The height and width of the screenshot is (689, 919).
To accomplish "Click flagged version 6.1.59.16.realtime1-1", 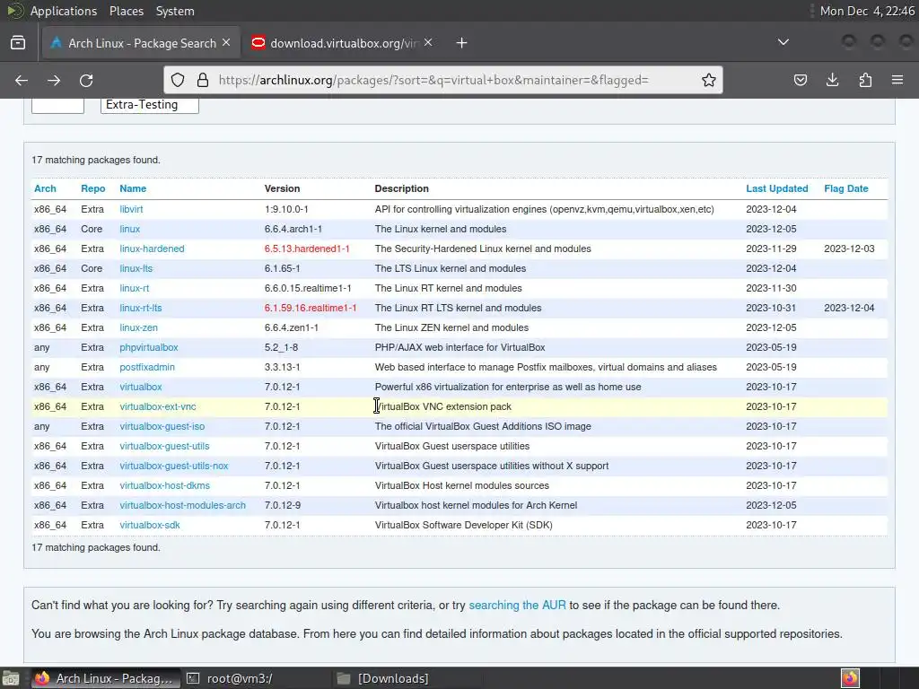I will (x=311, y=309).
